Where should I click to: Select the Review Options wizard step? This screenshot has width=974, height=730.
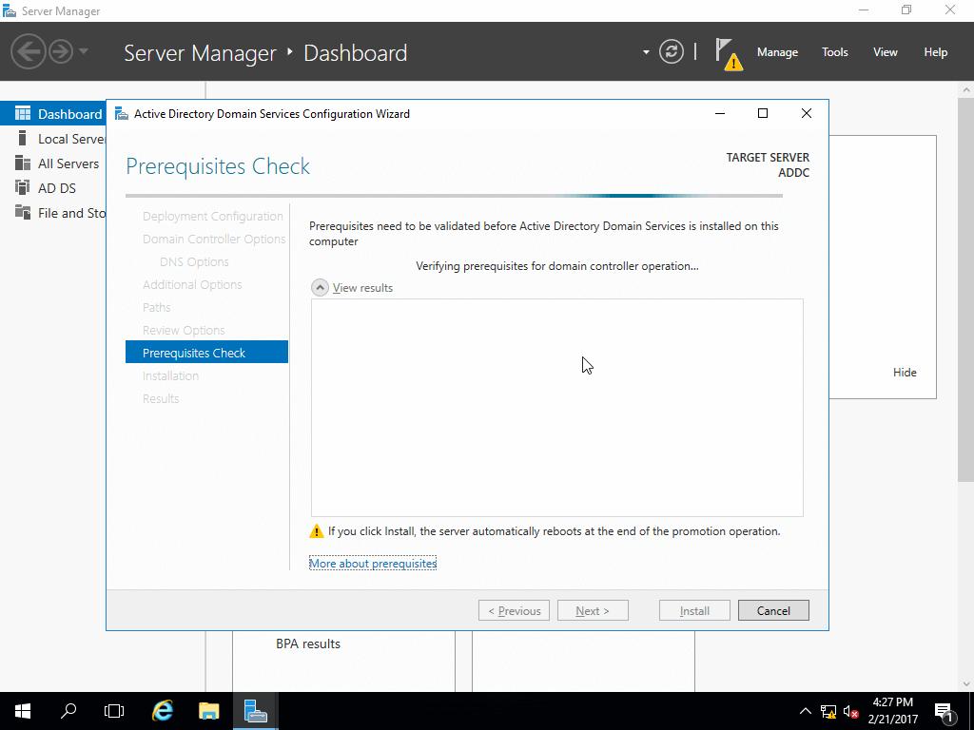coord(184,330)
